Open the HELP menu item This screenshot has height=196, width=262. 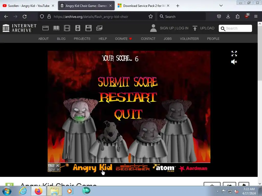tap(103, 39)
